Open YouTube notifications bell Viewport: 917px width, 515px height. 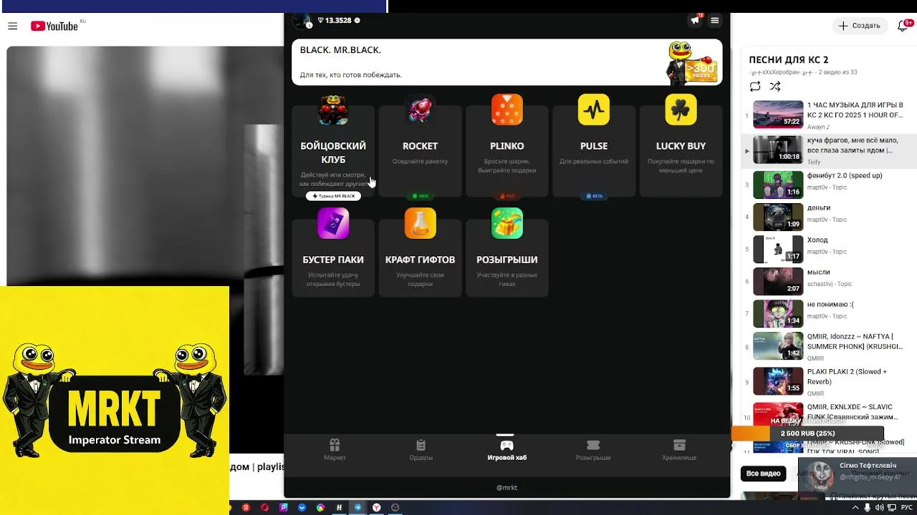pyautogui.click(x=903, y=26)
